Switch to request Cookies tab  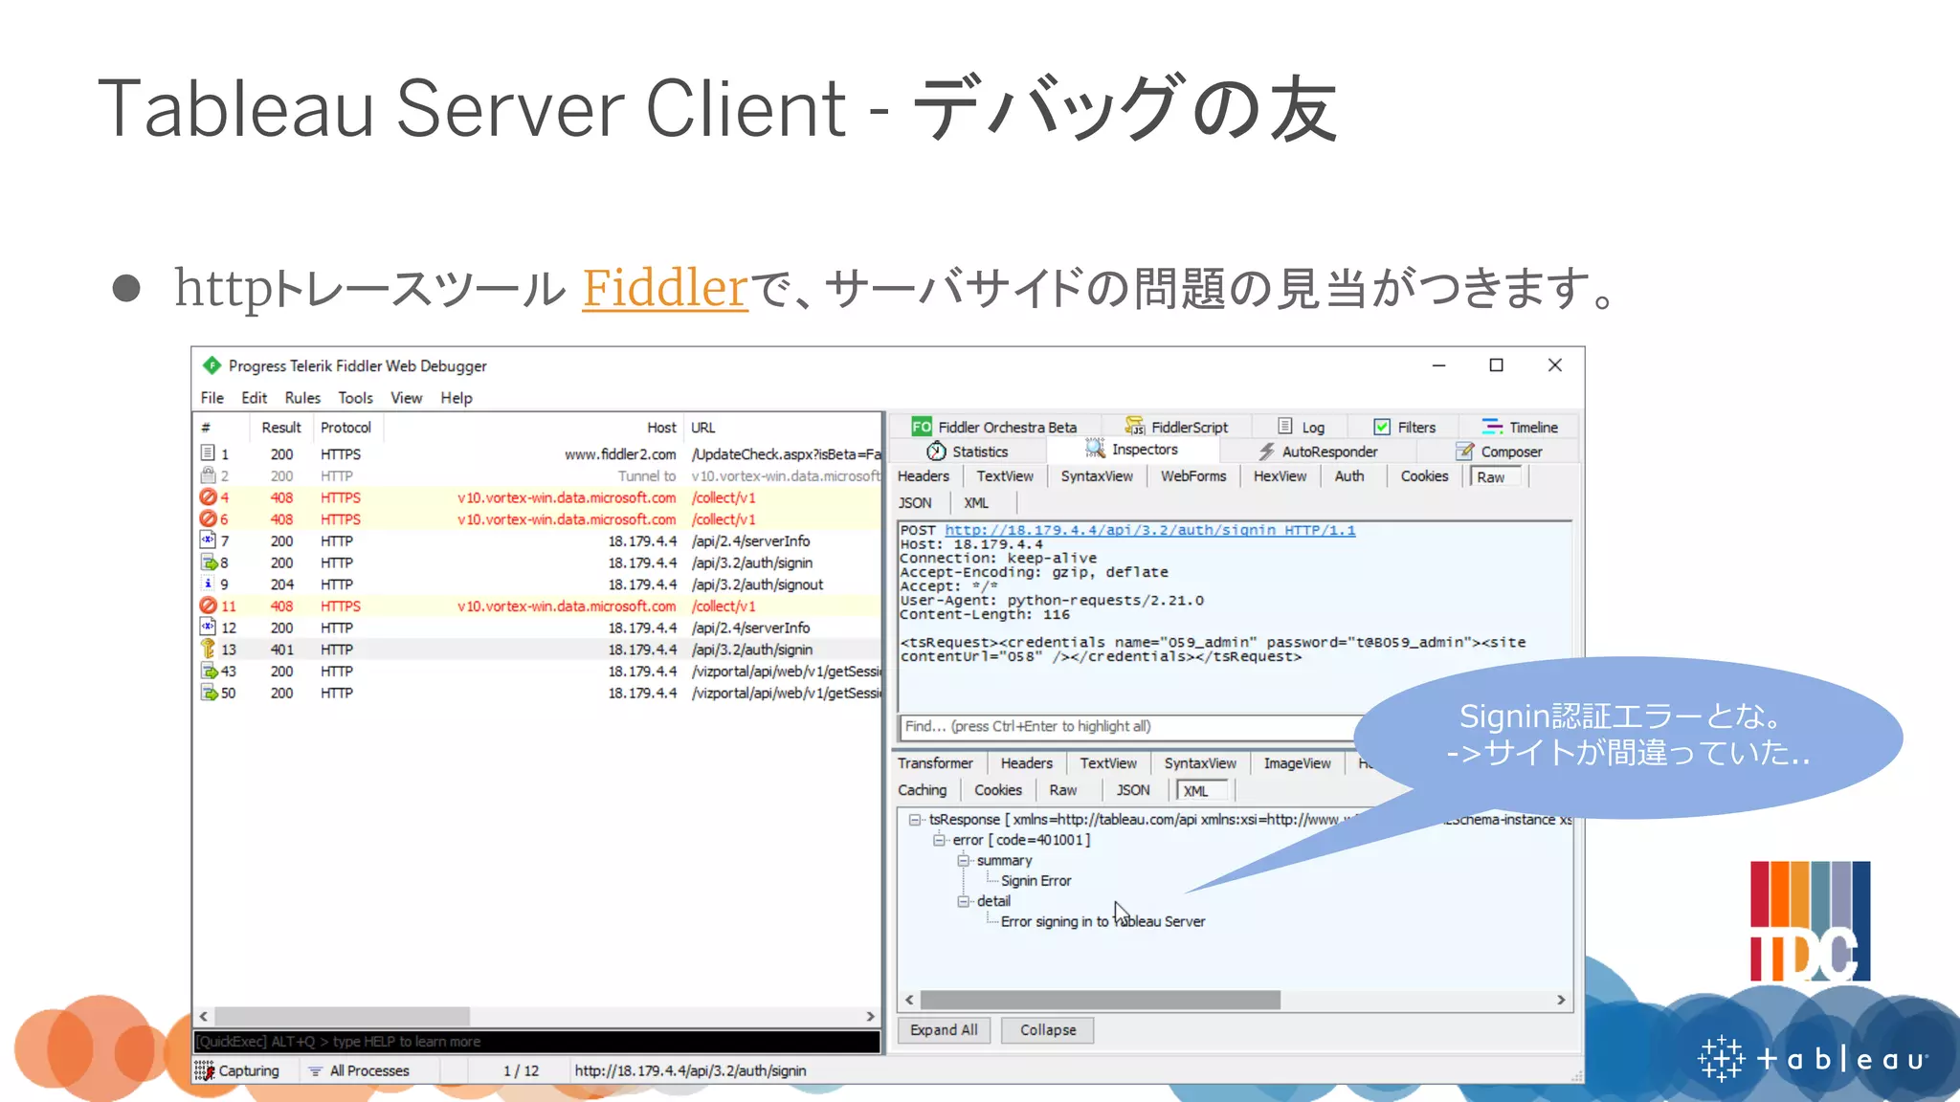pyautogui.click(x=1424, y=476)
